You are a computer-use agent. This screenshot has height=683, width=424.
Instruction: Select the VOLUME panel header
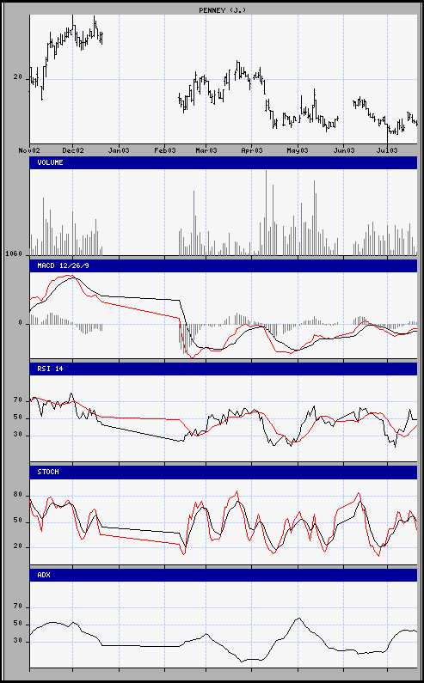pos(224,162)
